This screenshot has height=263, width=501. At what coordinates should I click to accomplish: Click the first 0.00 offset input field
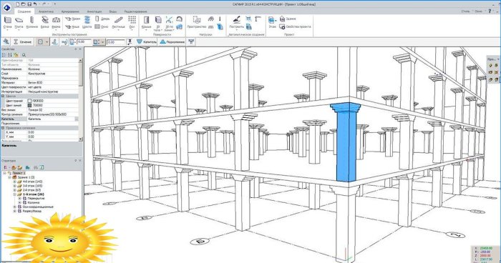click(84, 42)
